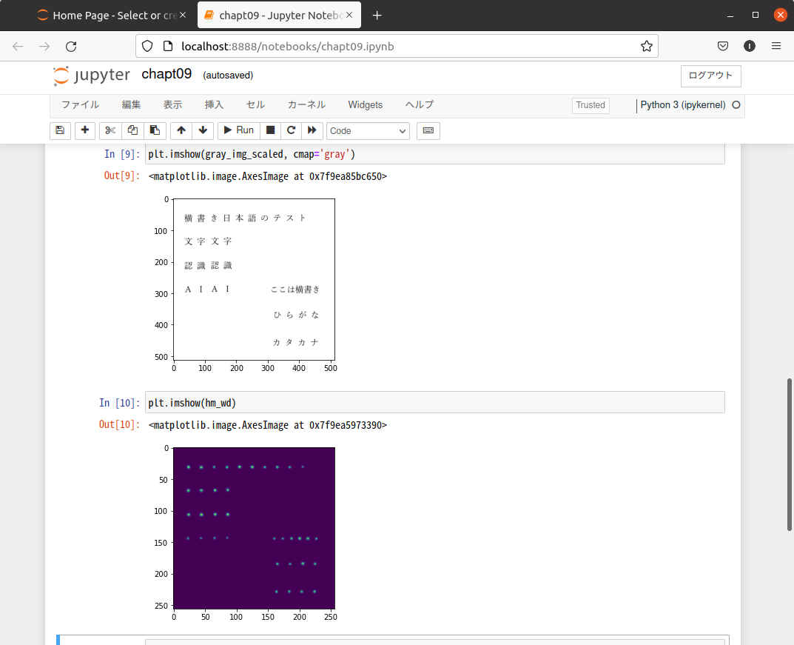The image size is (794, 645).
Task: Open the ファイル menu
Action: 80,105
